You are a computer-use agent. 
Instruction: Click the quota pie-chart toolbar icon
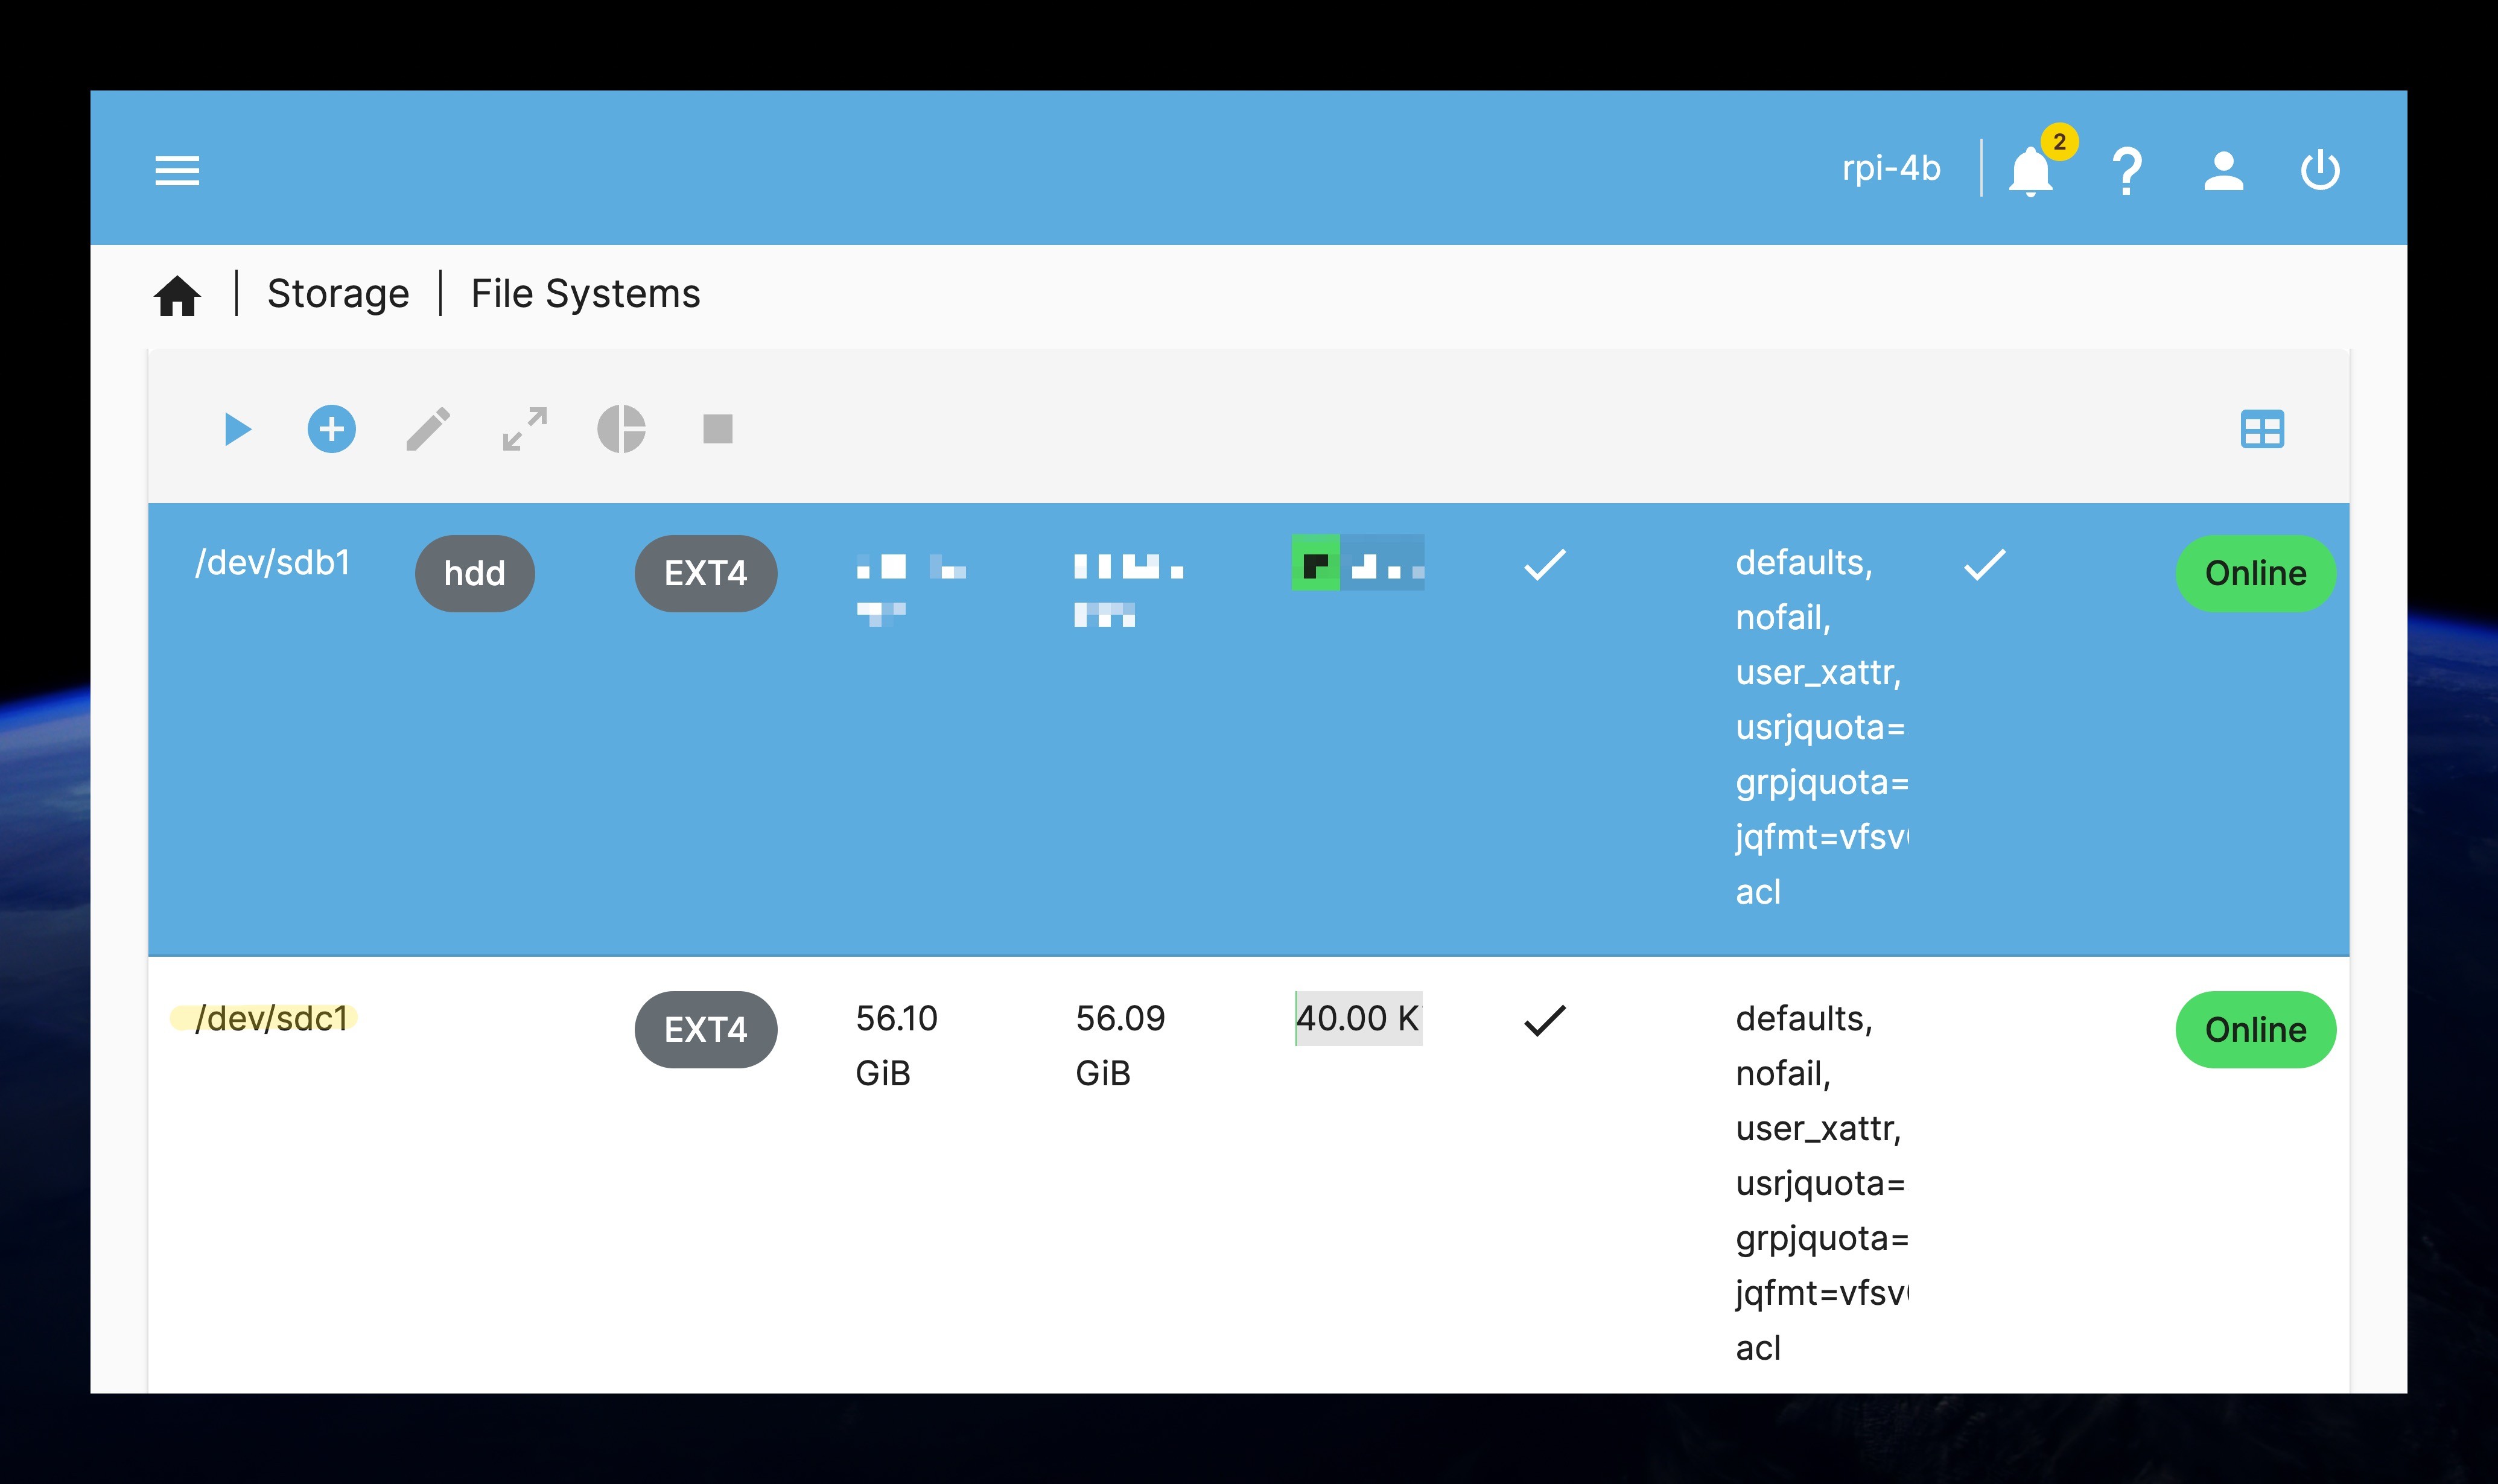click(621, 429)
